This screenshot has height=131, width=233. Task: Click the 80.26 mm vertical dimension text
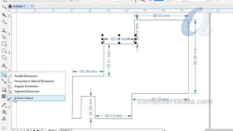pos(195,56)
